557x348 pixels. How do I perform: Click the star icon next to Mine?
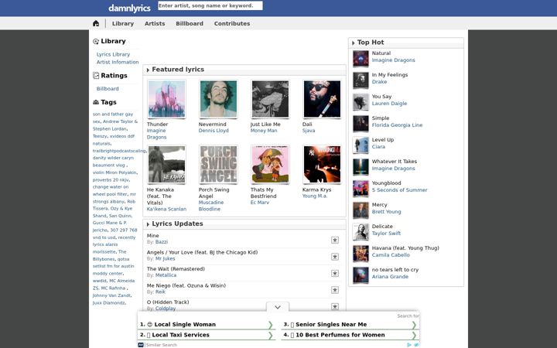coord(335,240)
